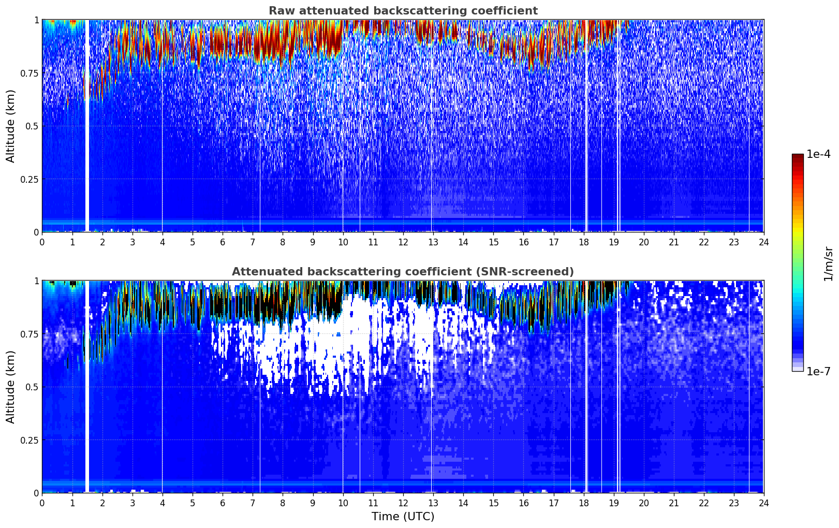Click the colorbar's '1e-4' maximum label
The height and width of the screenshot is (528, 839).
(818, 154)
